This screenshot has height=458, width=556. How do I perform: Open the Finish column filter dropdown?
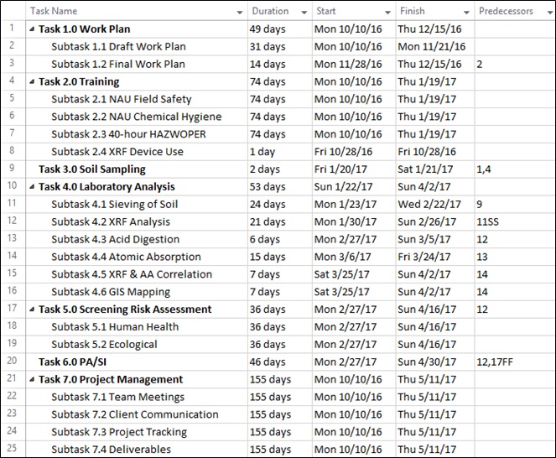pyautogui.click(x=466, y=13)
